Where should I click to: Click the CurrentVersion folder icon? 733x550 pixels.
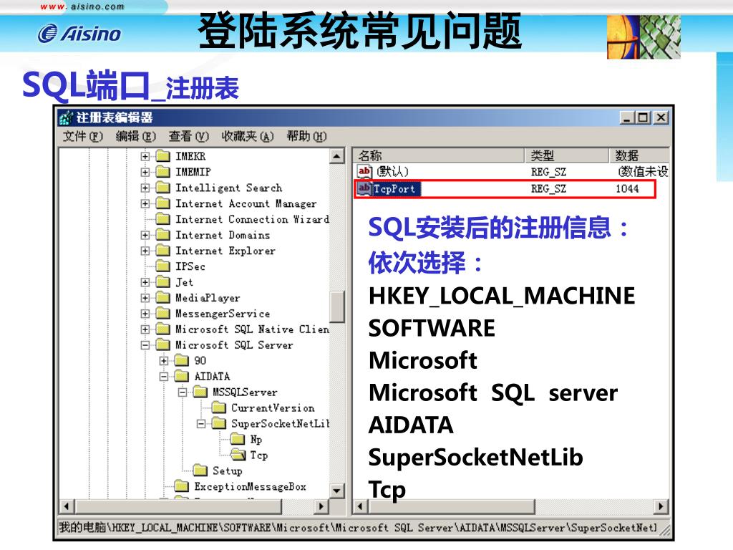pos(219,407)
